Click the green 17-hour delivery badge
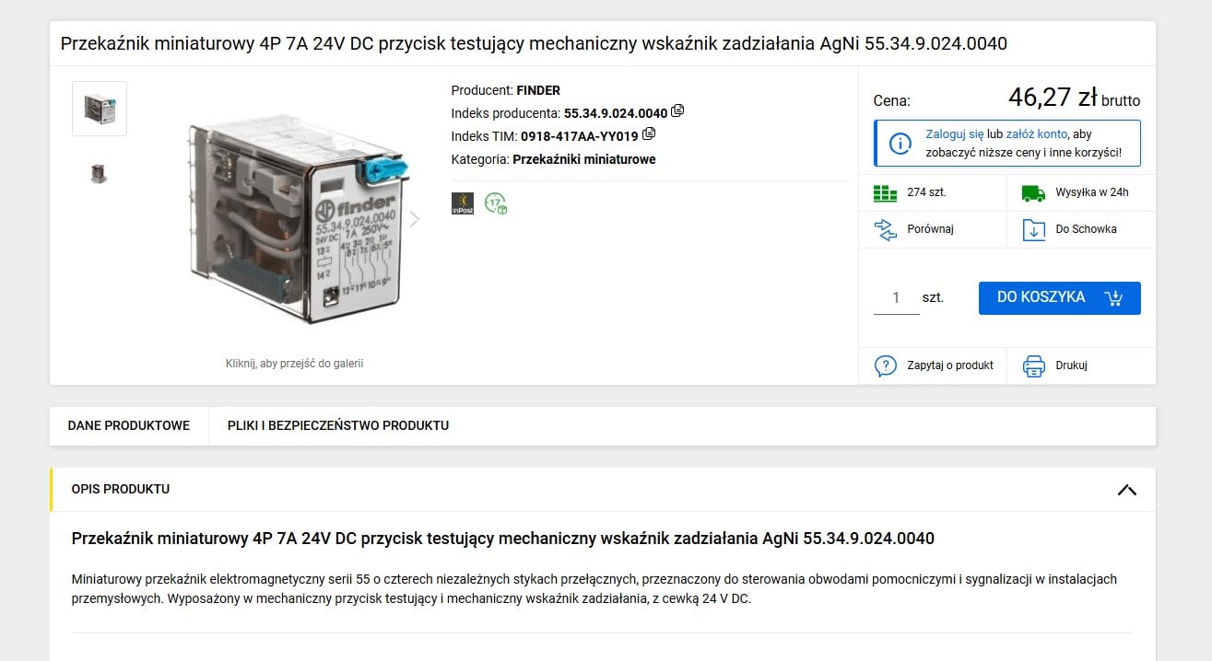1212x661 pixels. click(x=496, y=203)
